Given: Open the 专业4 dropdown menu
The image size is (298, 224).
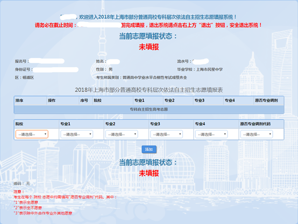Looking at the screenshot, I should click(211, 134).
